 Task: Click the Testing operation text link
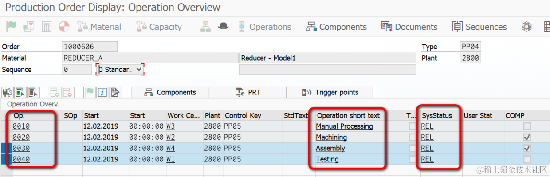327,160
